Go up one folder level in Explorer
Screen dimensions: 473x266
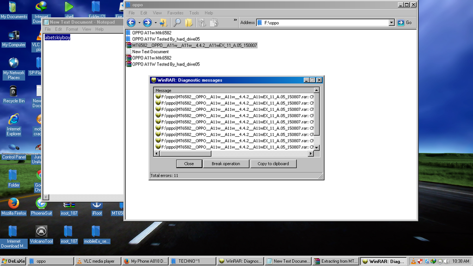click(163, 23)
